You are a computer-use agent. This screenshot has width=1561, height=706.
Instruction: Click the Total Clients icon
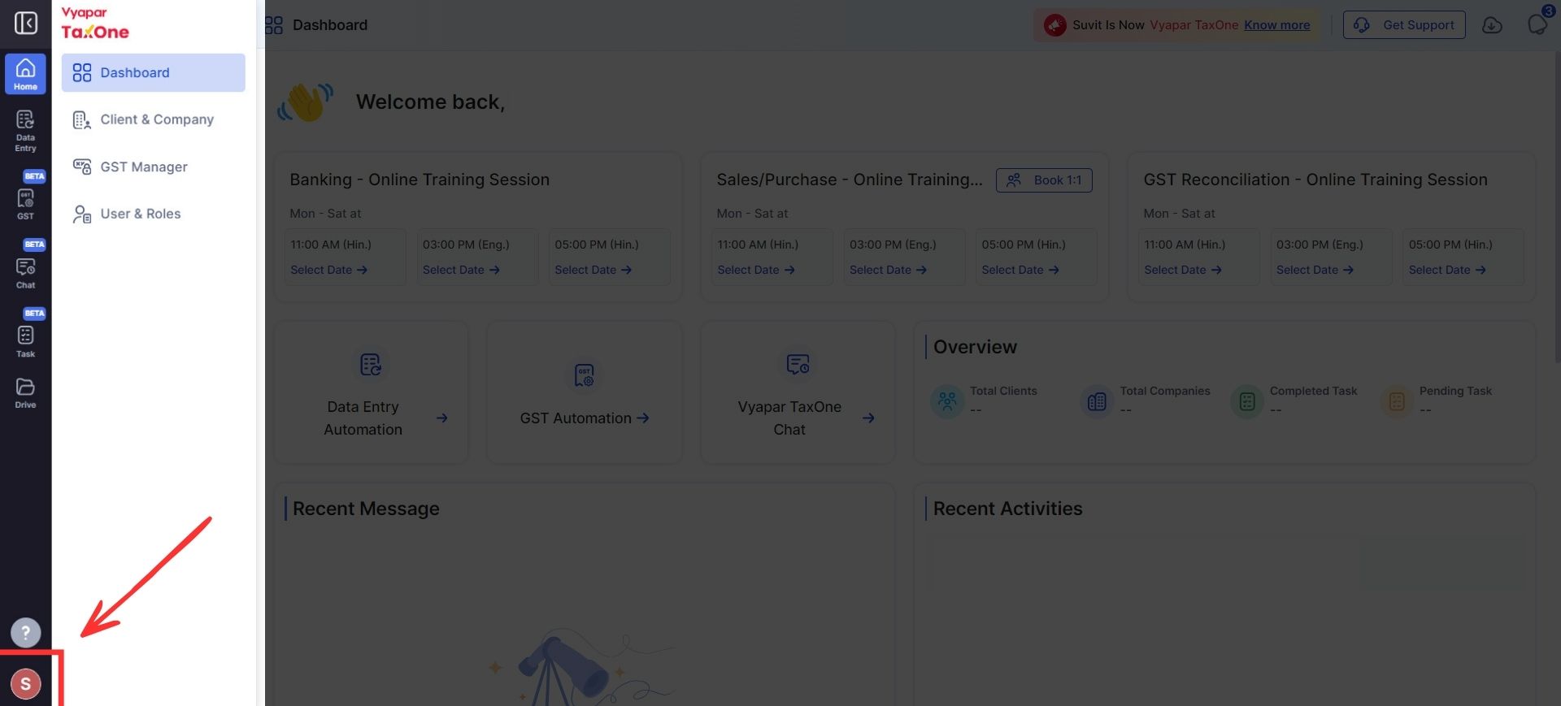click(x=947, y=401)
